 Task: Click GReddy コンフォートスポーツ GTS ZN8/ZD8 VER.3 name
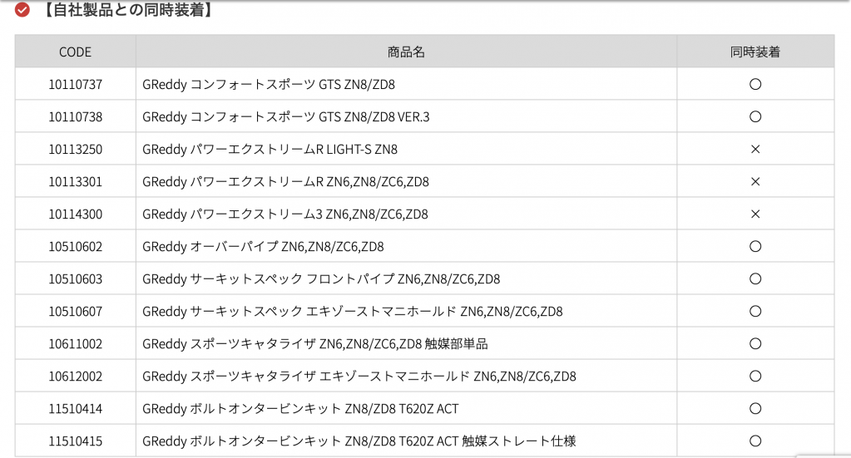pos(286,117)
